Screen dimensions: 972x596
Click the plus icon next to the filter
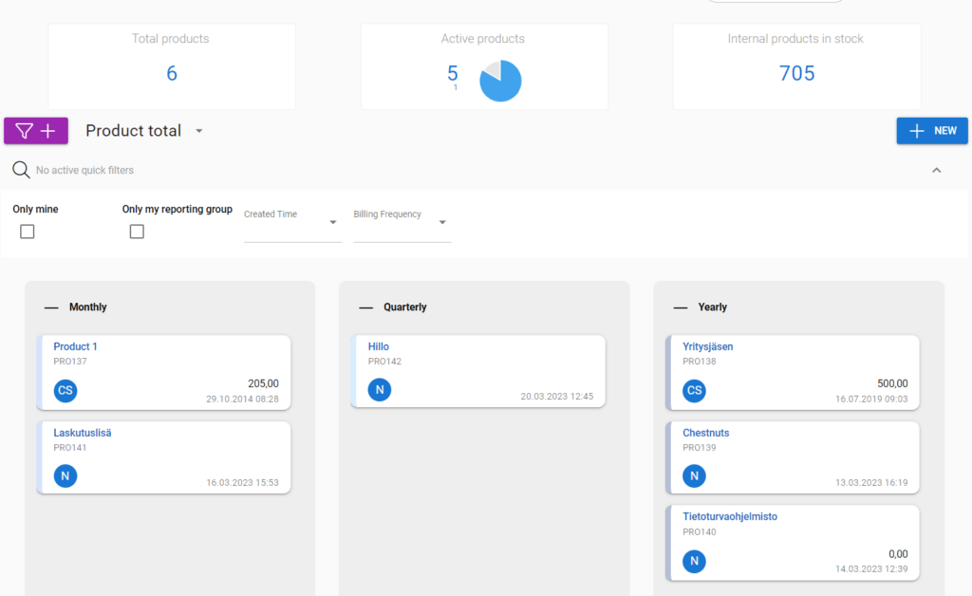pos(47,130)
